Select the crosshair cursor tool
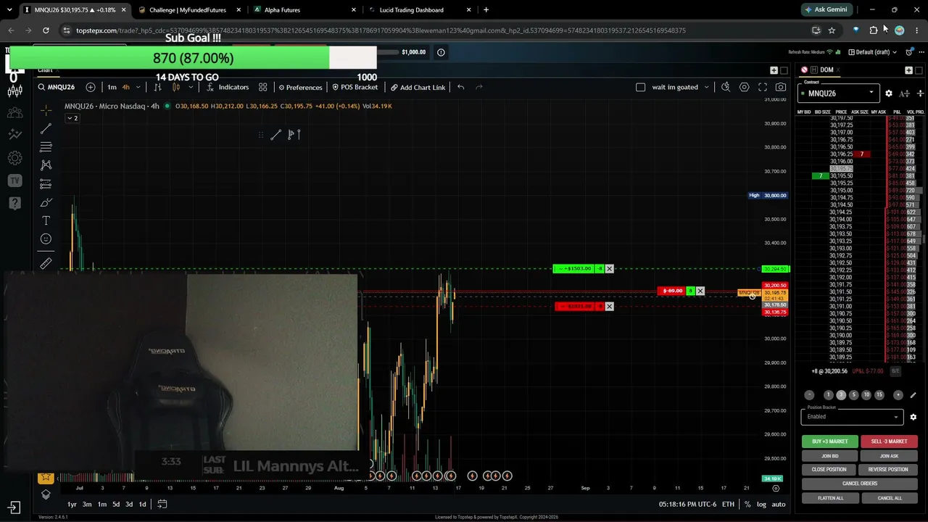 point(46,110)
